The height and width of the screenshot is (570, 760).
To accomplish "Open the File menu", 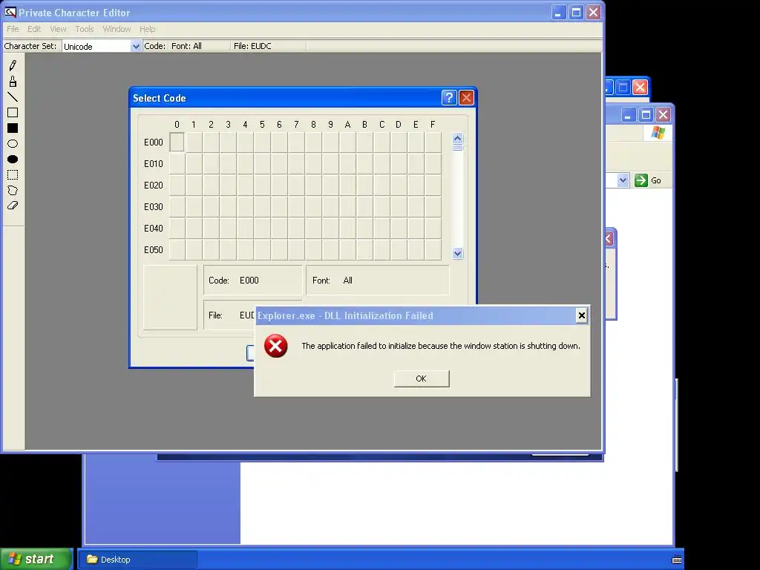I will [x=13, y=29].
